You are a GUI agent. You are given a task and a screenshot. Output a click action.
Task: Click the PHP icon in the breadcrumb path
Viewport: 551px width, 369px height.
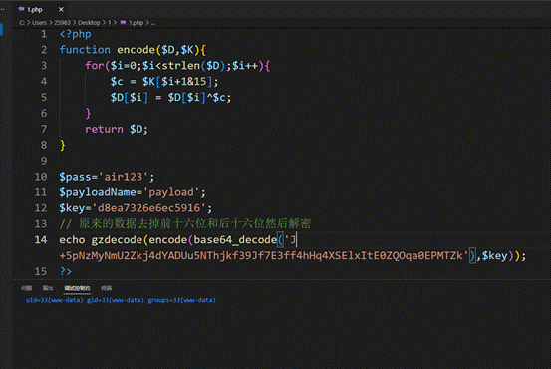123,23
